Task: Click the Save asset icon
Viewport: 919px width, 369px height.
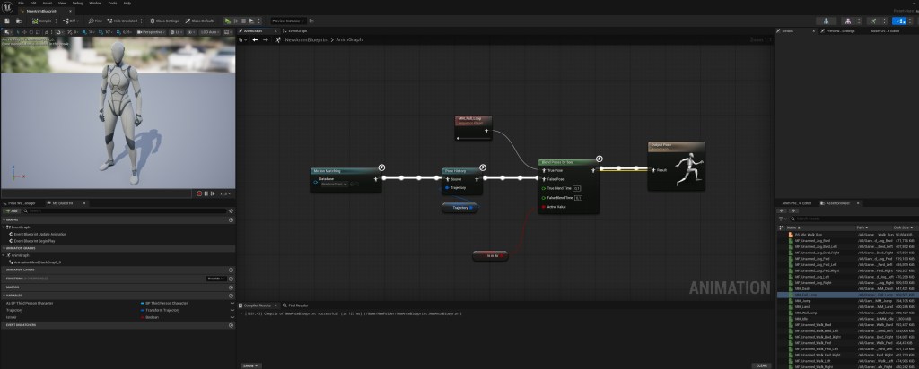Action: pyautogui.click(x=9, y=20)
